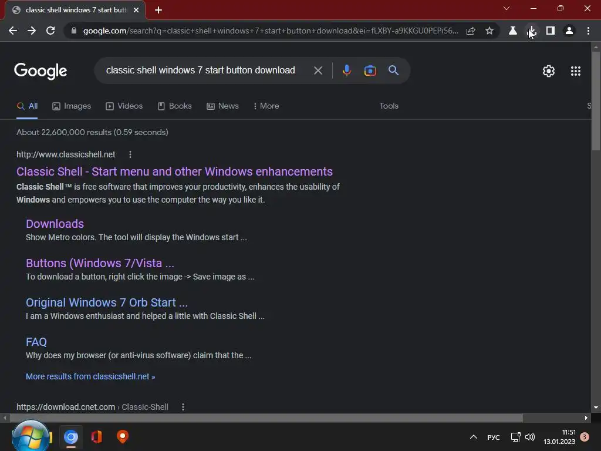Show more results from classicshell.net
Viewport: 601px width, 451px height.
tap(90, 376)
